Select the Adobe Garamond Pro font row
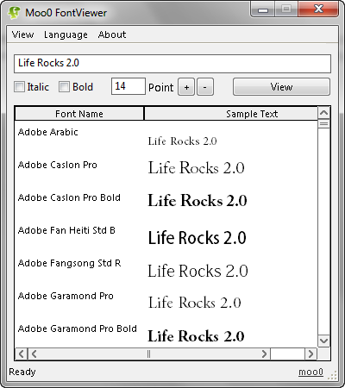Image resolution: width=345 pixels, height=388 pixels. (x=166, y=302)
